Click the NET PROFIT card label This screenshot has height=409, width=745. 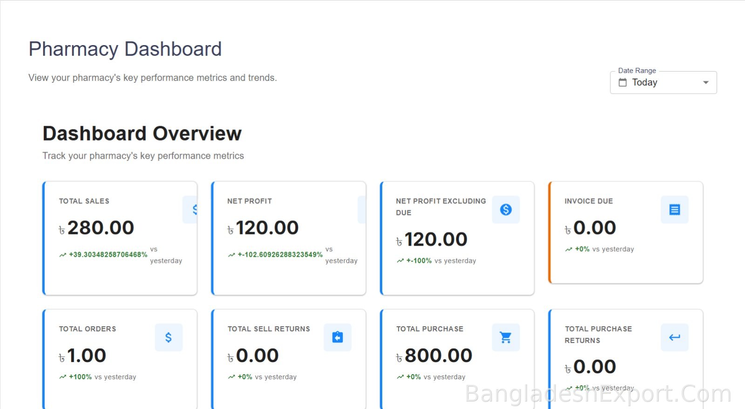250,201
